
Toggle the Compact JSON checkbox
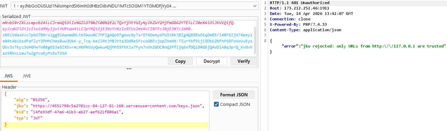[217, 104]
